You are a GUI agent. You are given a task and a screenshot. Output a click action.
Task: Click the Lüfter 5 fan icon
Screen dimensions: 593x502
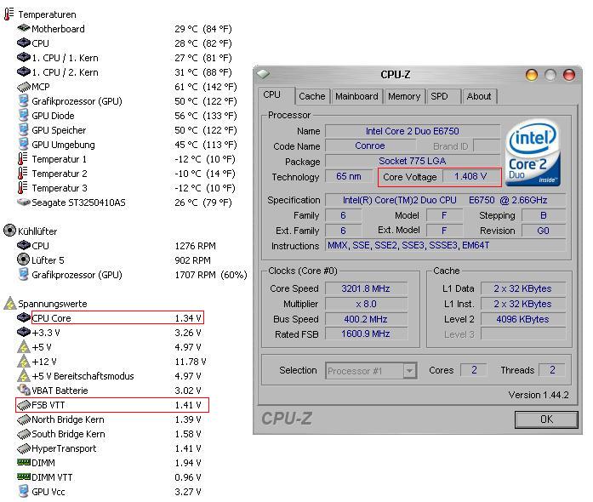[x=24, y=260]
